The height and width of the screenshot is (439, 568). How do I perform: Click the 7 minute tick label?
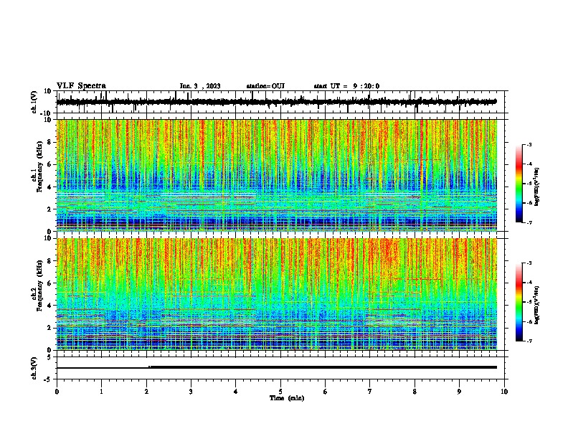coord(370,392)
